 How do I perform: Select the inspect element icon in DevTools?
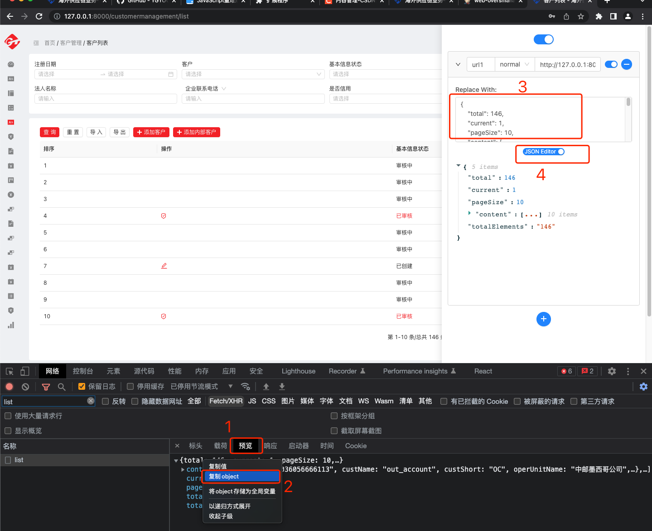pyautogui.click(x=10, y=371)
